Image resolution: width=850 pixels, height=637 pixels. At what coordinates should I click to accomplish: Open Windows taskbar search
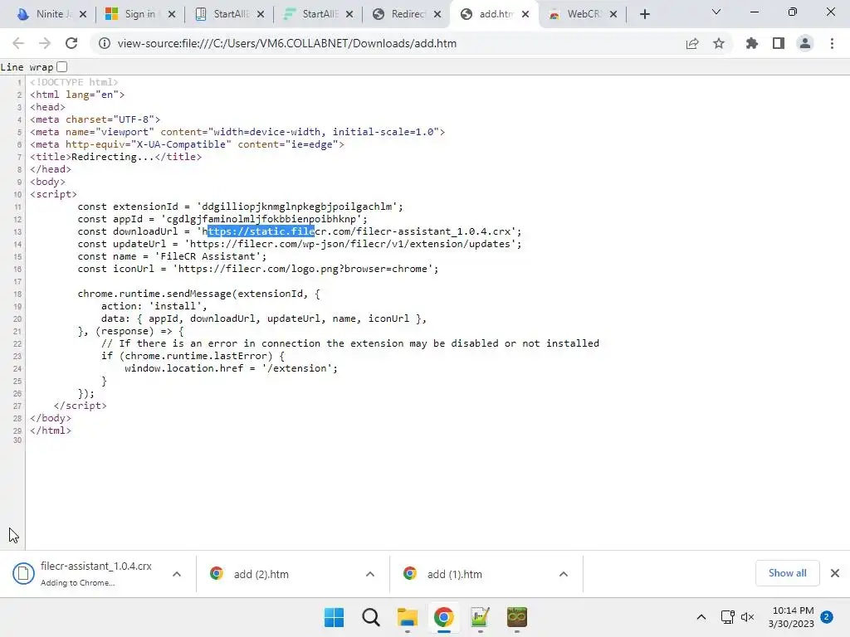[371, 617]
